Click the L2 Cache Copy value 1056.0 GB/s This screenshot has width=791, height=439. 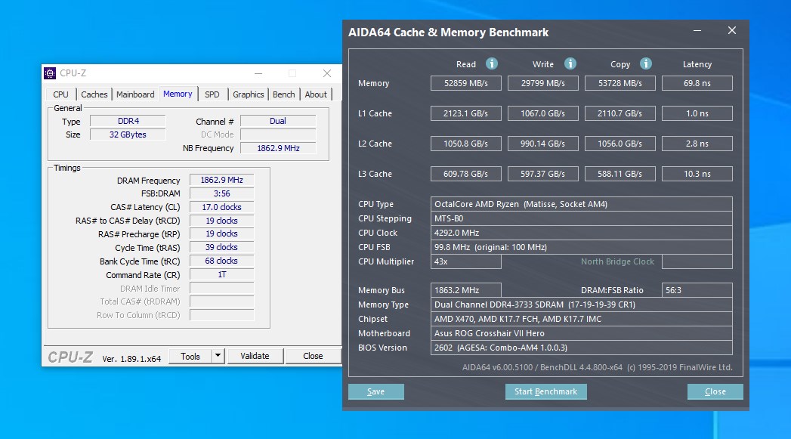coord(620,144)
